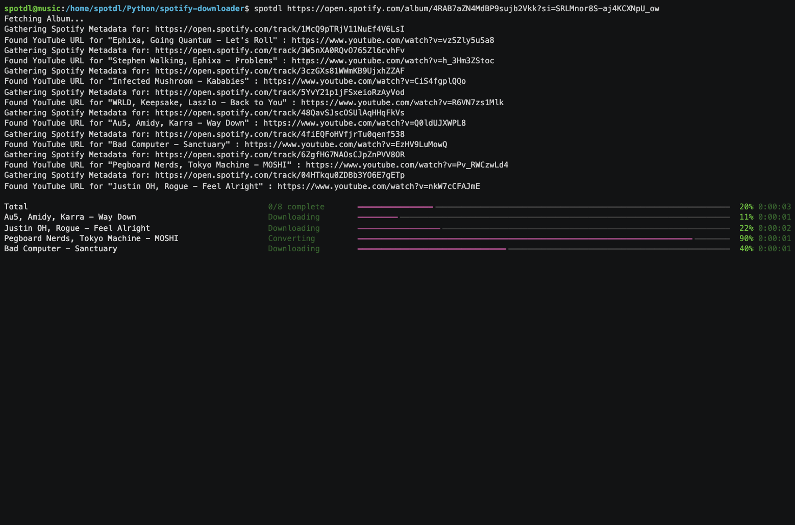Open the Spotify track link 3W5nXA0RQvO765Zl6cvhFv
The width and height of the screenshot is (795, 525).
point(280,51)
